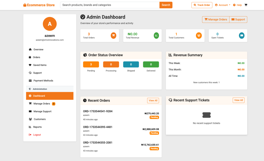Click the clock icon in Recent Orders header

tap(85, 100)
